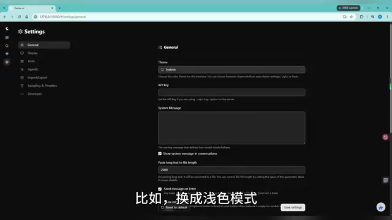Toggle Show system message in conversations

160,153
